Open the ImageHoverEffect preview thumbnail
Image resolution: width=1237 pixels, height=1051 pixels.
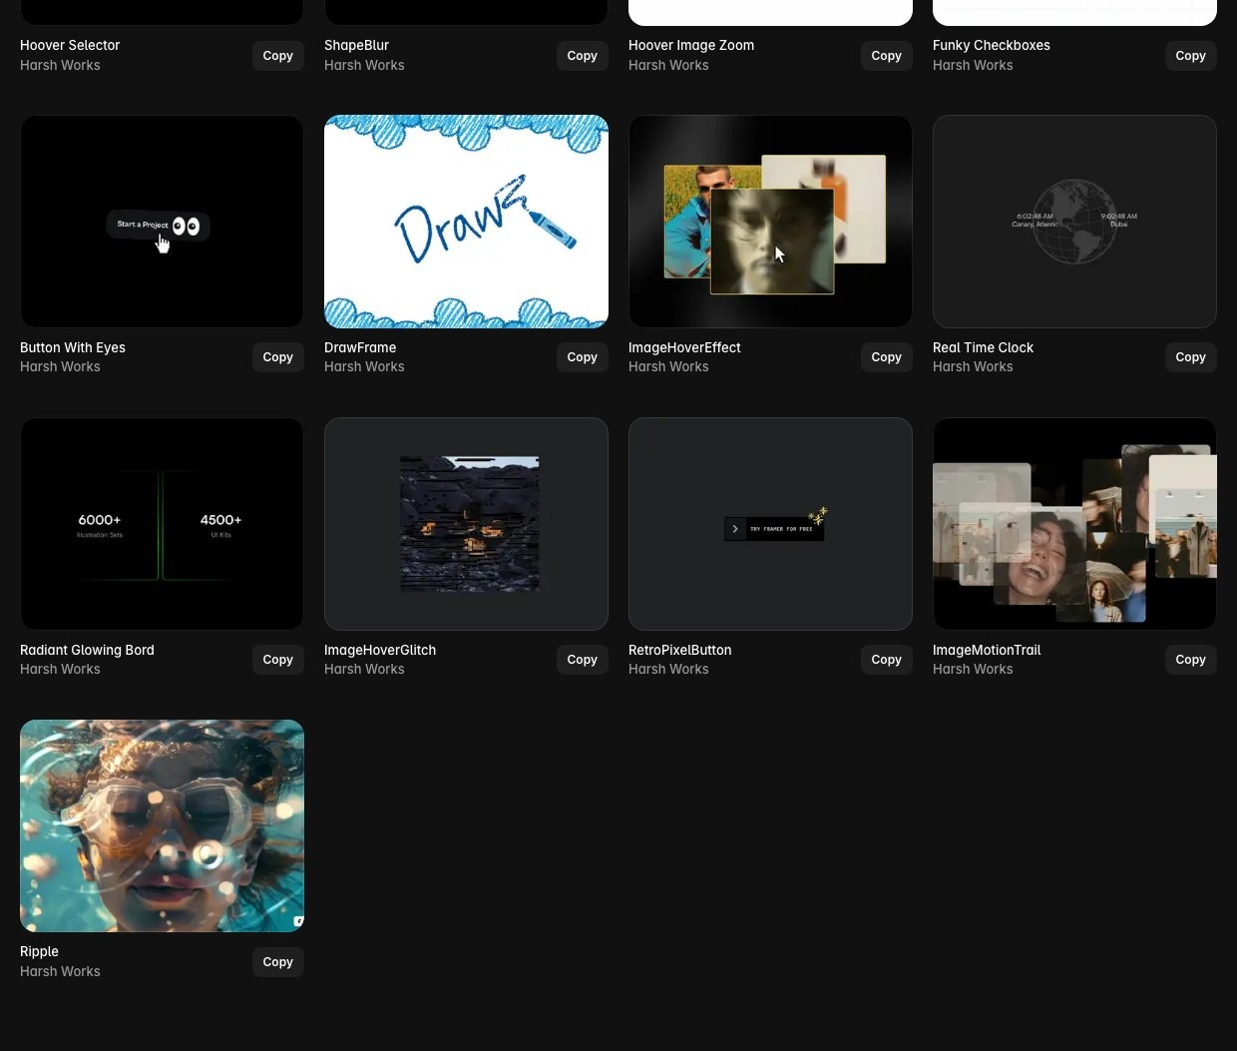point(770,222)
